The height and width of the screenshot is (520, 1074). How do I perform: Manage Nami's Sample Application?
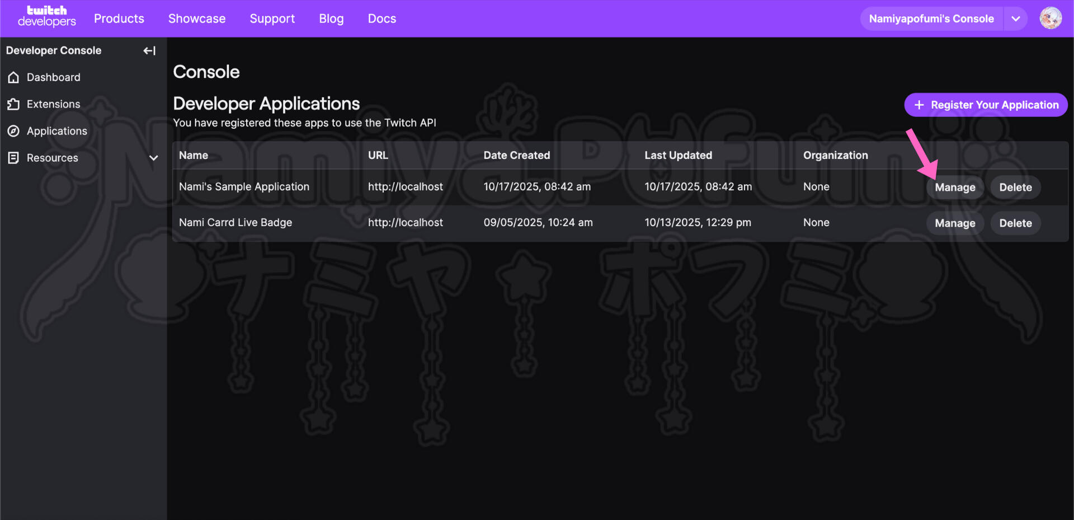(x=955, y=188)
